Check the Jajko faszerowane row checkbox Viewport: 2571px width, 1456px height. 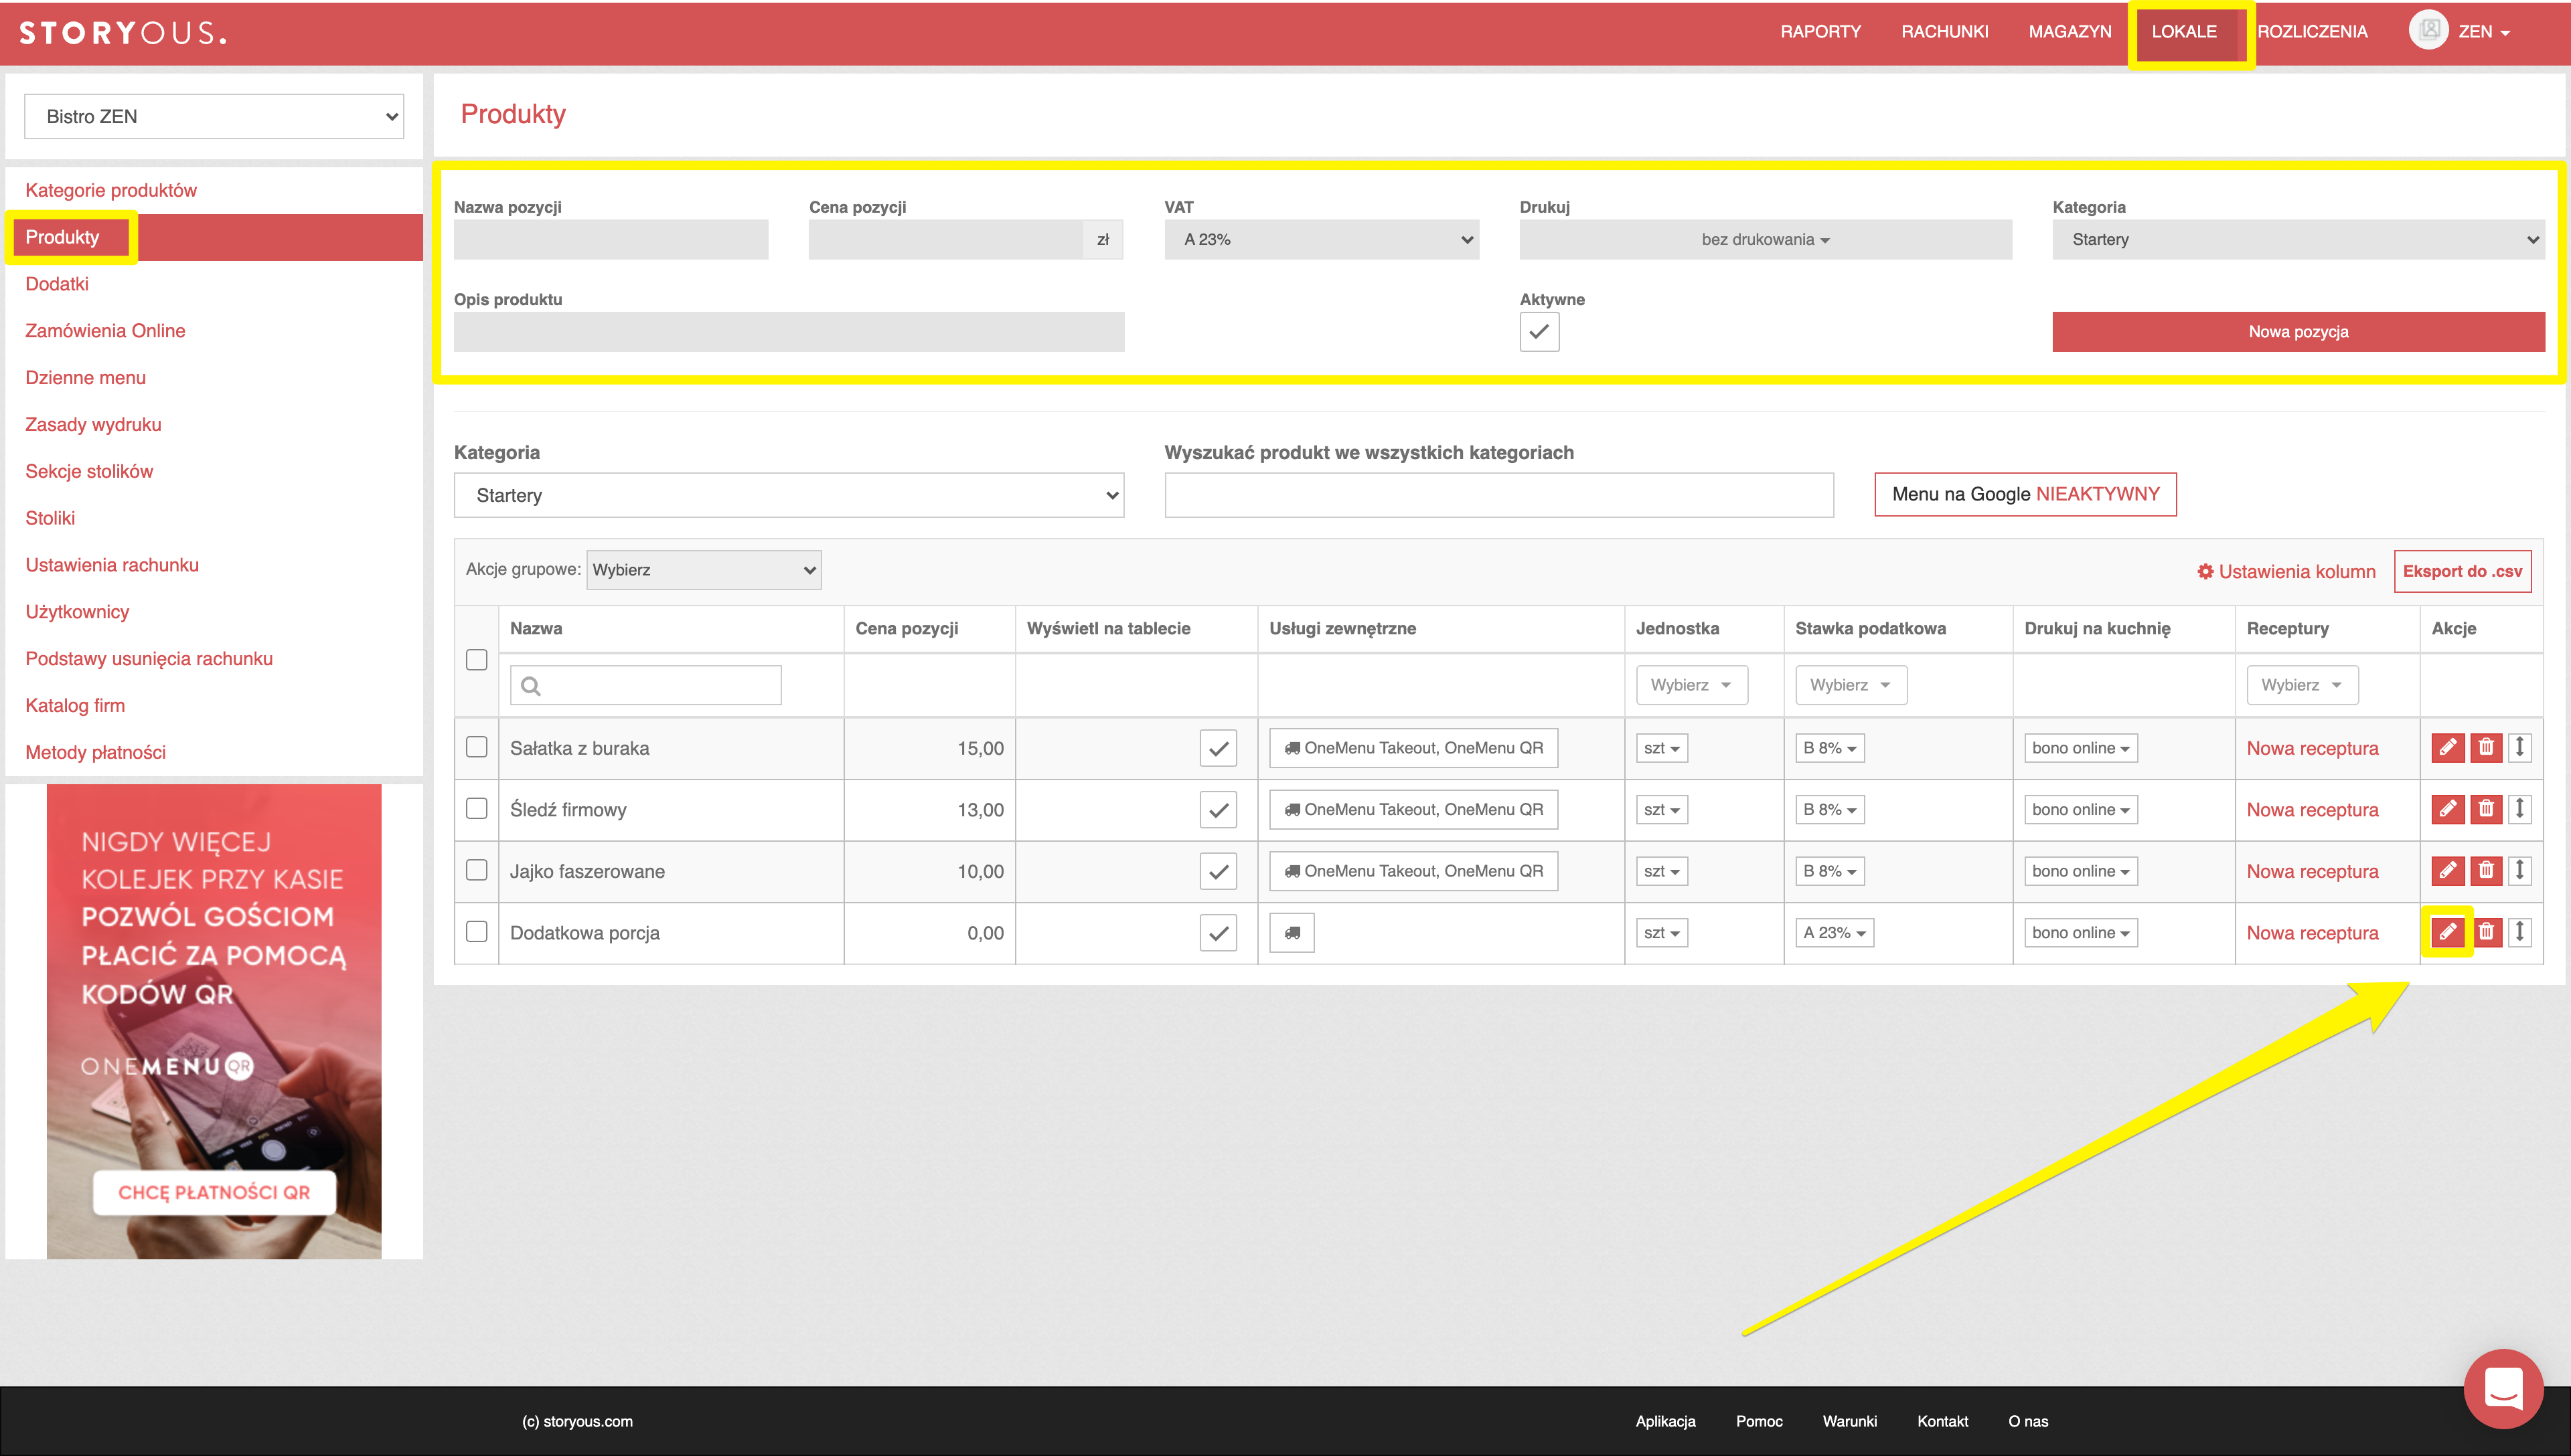pos(476,870)
